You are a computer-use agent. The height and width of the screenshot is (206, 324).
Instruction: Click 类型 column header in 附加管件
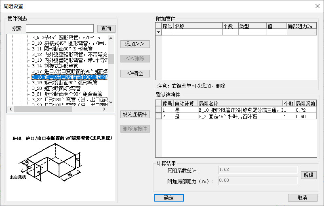(x=252, y=26)
